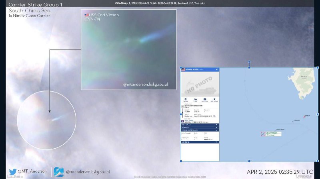The image size is (320, 179).
Task: Click the Twitter bird logo
Action: pos(12,172)
